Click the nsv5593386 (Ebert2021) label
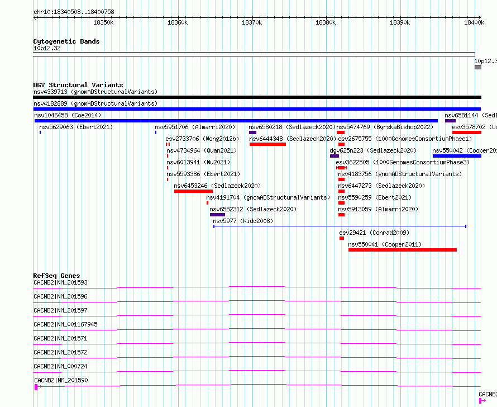 203,174
